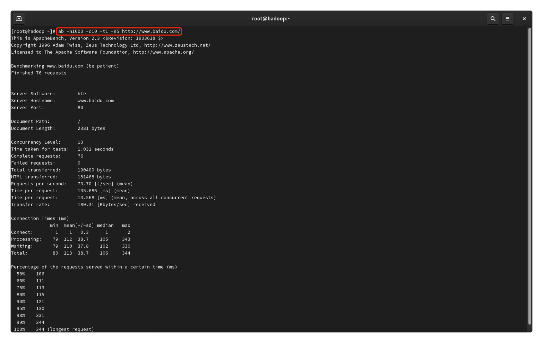543x343 pixels.
Task: Click the Server Port value 80
Action: point(80,108)
